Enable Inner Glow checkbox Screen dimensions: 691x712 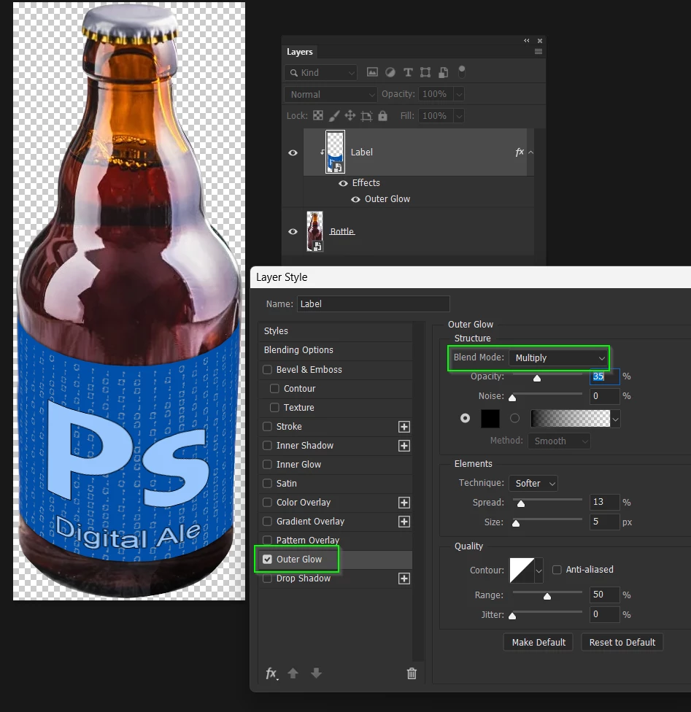(267, 464)
